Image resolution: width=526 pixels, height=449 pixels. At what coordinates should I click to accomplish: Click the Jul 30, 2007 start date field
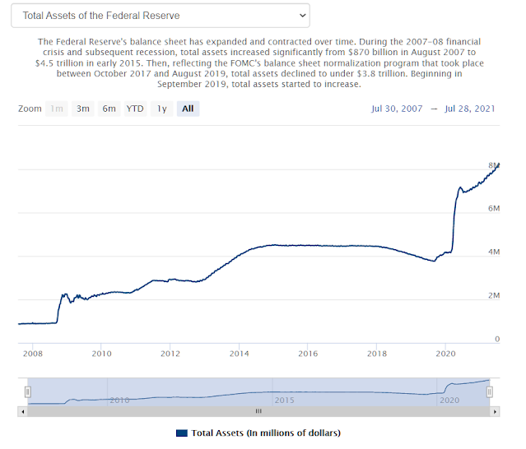coord(397,109)
